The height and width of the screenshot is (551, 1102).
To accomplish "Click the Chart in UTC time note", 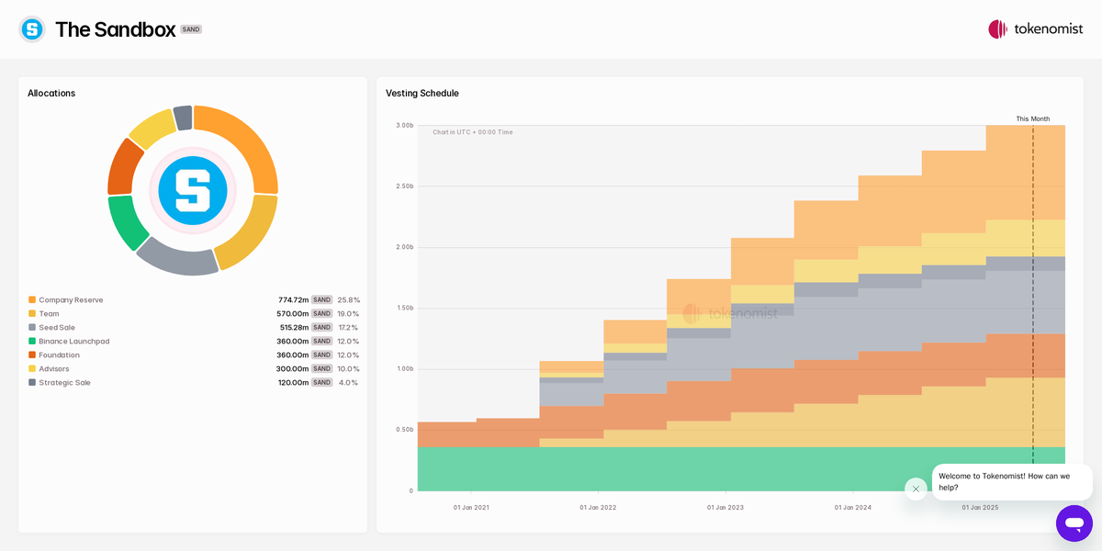I will coord(473,132).
